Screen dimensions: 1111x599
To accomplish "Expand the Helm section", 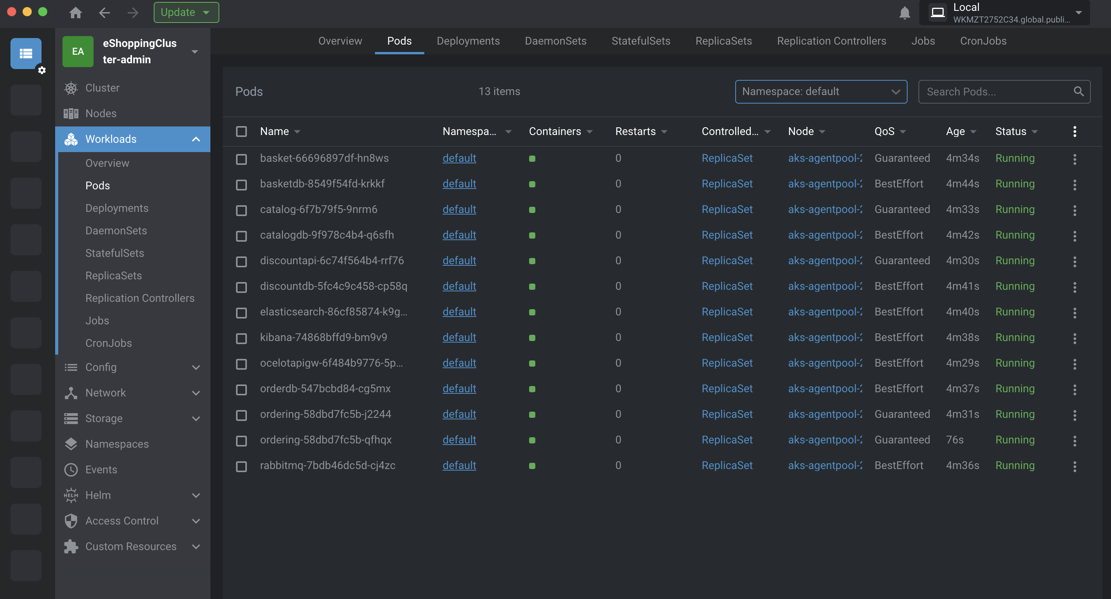I will point(196,495).
